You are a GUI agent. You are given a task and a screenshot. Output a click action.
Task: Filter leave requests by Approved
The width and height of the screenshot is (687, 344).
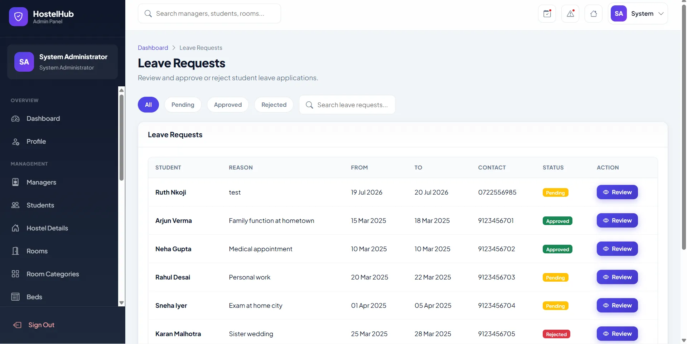click(x=228, y=105)
